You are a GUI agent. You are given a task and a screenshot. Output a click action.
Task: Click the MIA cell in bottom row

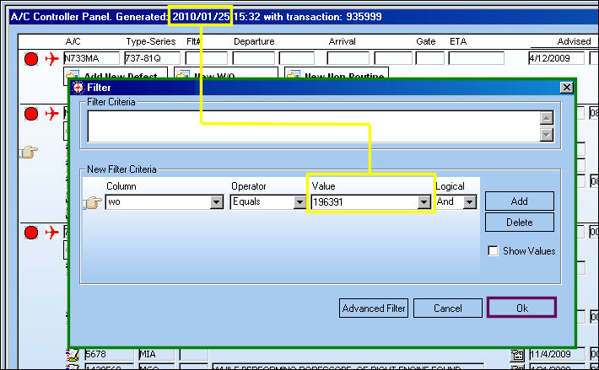(x=156, y=354)
